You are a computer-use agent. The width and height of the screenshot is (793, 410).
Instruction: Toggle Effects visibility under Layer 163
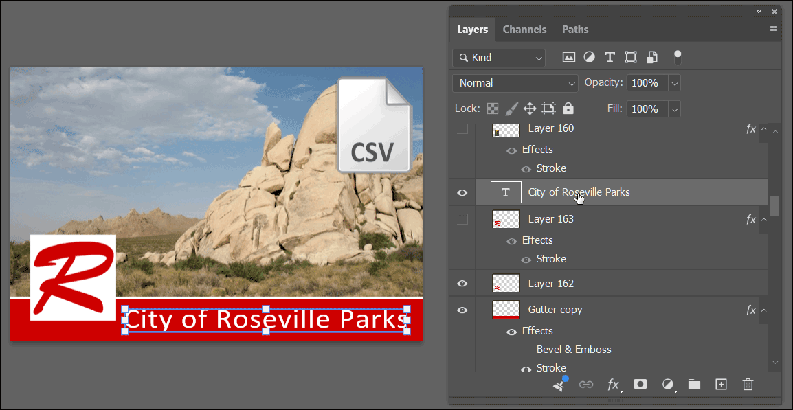pyautogui.click(x=512, y=241)
